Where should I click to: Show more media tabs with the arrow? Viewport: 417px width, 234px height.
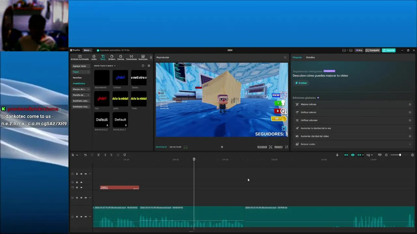point(151,58)
